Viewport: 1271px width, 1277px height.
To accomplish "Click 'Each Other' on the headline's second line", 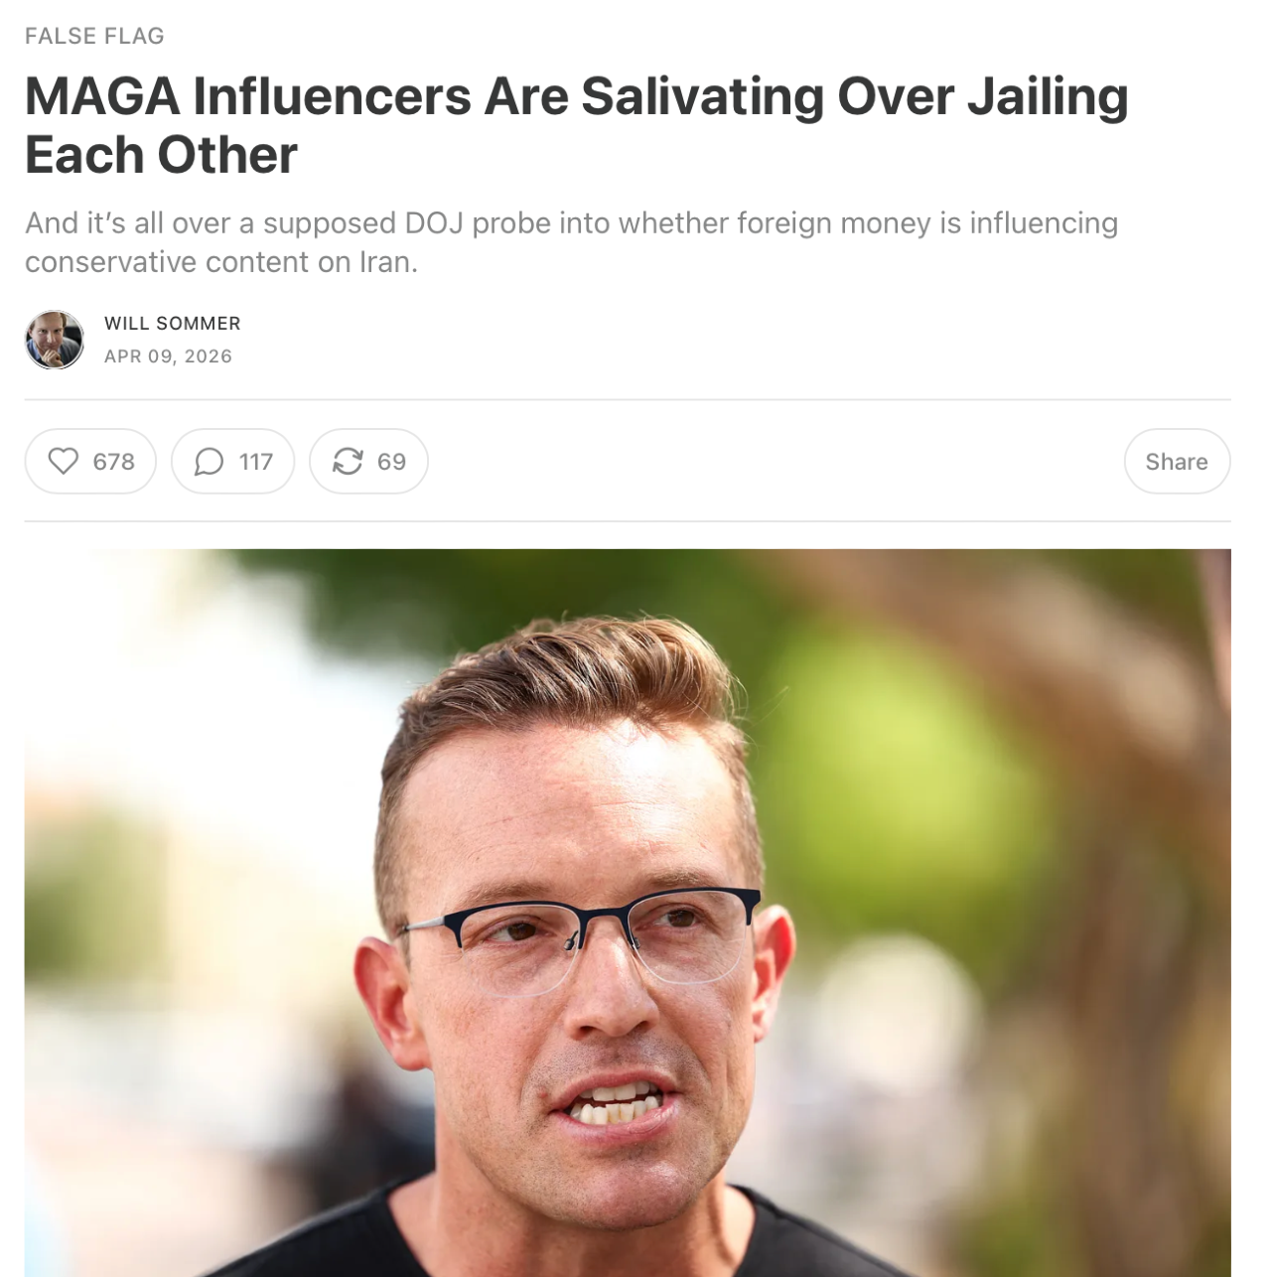I will coord(161,155).
